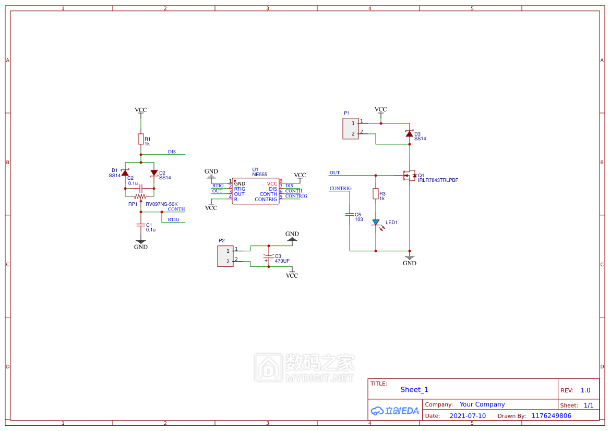Click the C5 capacitor symbol

click(x=349, y=215)
